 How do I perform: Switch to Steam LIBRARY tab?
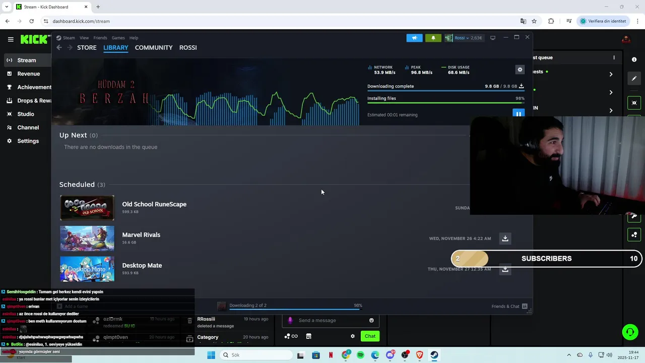116,47
